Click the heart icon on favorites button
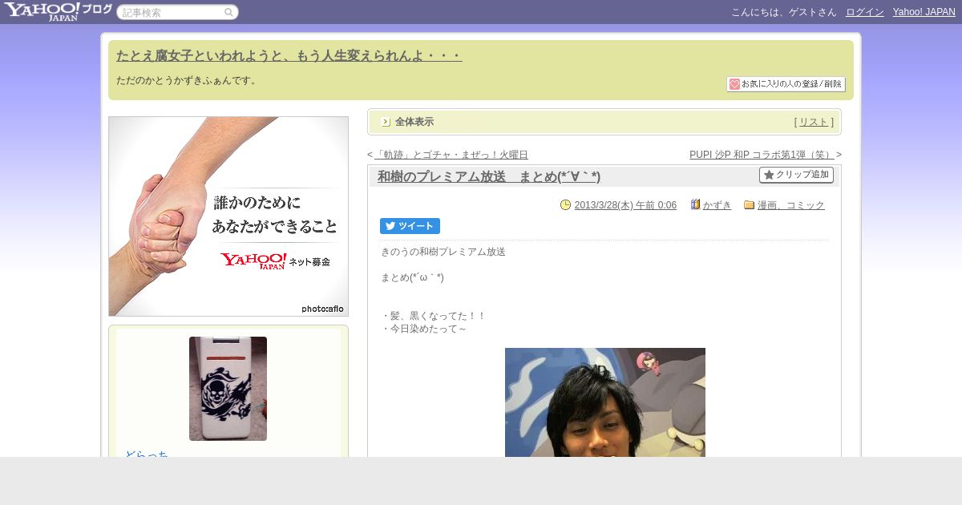 coord(734,84)
